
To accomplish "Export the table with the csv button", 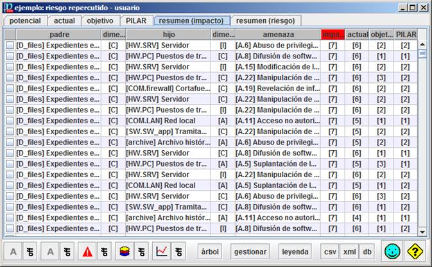I will (x=330, y=252).
